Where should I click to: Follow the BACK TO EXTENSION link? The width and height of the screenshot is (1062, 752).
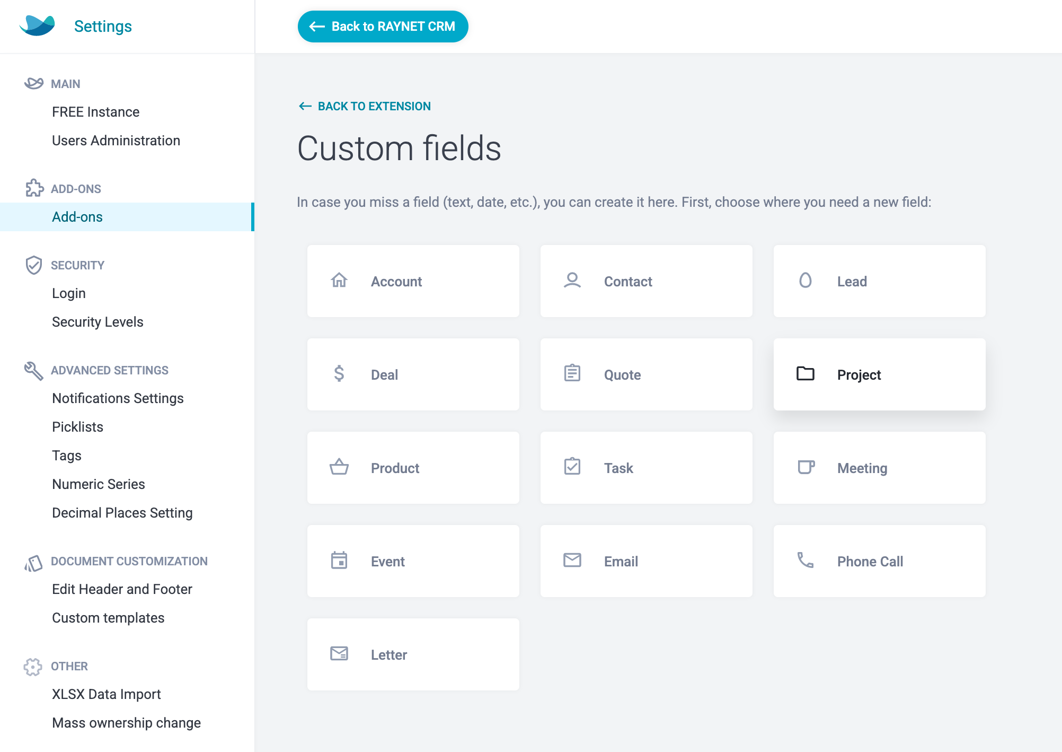click(365, 106)
